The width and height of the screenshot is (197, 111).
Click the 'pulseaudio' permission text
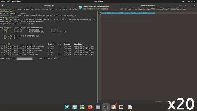point(34,30)
